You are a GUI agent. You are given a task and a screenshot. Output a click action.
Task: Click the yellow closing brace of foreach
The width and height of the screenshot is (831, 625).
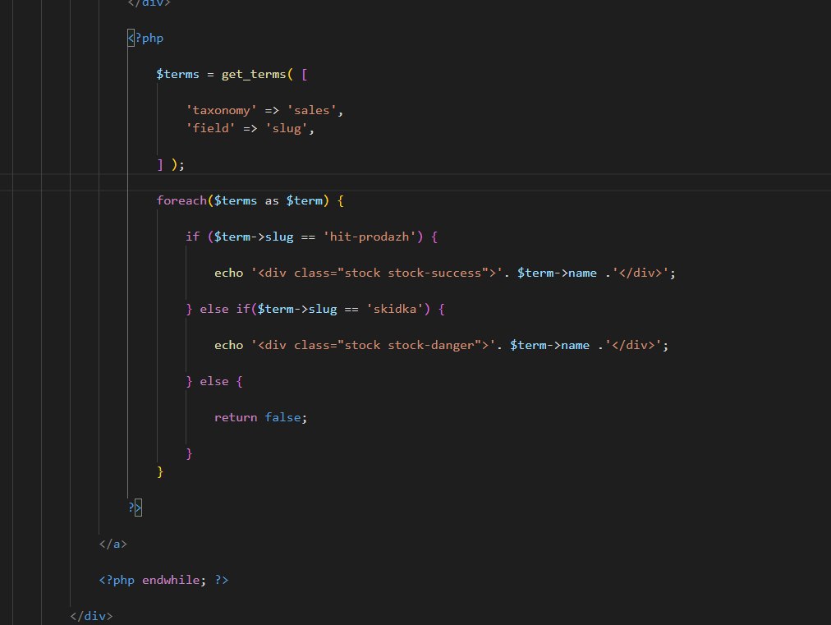tap(160, 471)
